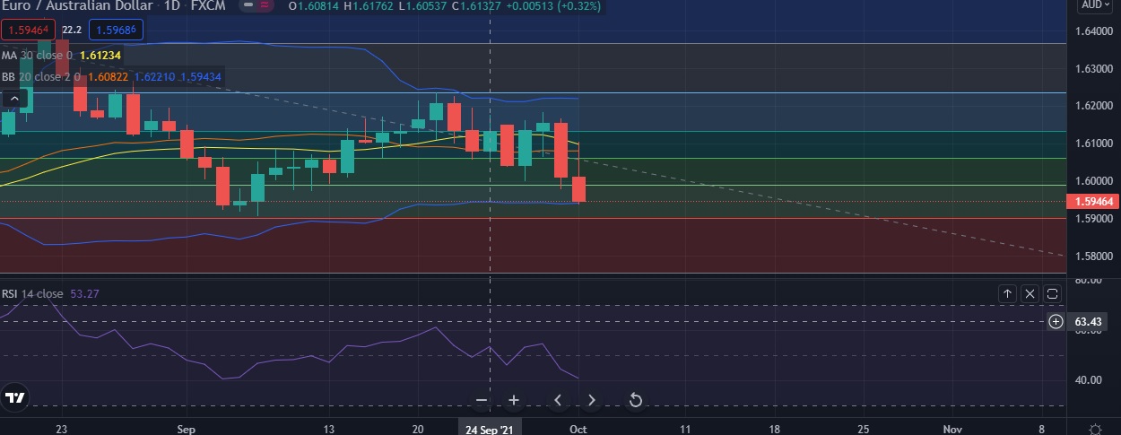Click the Nov label on time axis
Viewport: 1121px width, 435px height.
coord(952,429)
